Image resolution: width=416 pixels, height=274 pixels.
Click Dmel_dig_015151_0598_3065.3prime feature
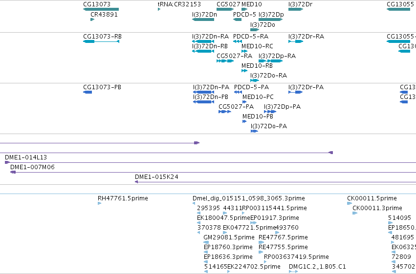(x=194, y=203)
